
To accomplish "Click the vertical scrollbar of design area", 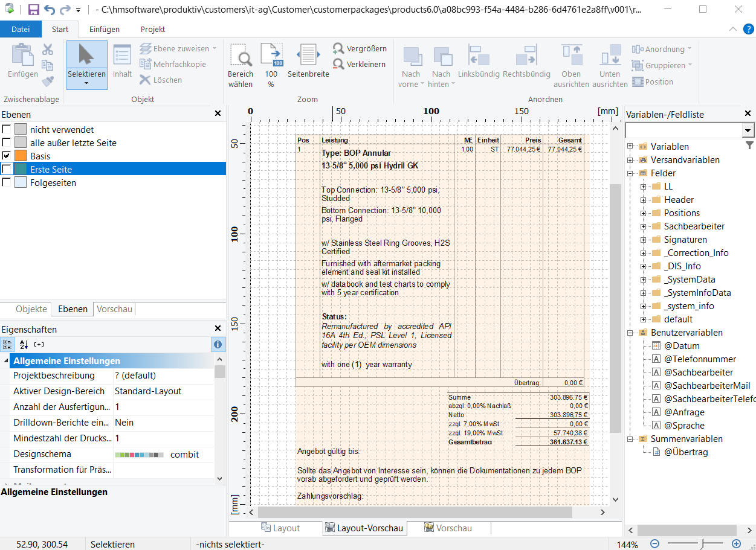I will pyautogui.click(x=615, y=309).
